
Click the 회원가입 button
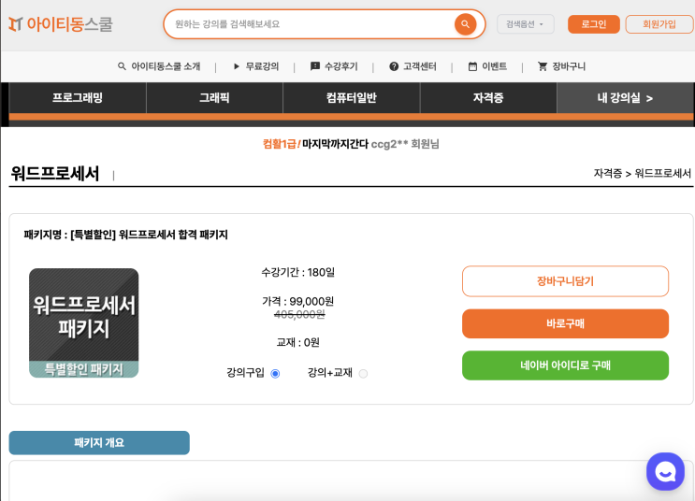[x=659, y=24]
